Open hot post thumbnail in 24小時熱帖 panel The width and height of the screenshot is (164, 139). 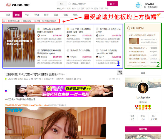[x=134, y=41]
